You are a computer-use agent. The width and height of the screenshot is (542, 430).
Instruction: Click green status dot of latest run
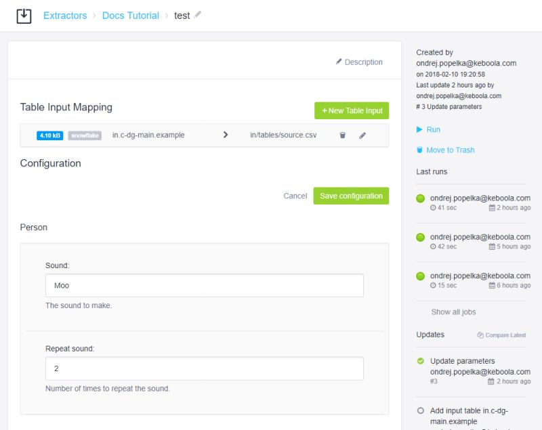click(x=421, y=198)
